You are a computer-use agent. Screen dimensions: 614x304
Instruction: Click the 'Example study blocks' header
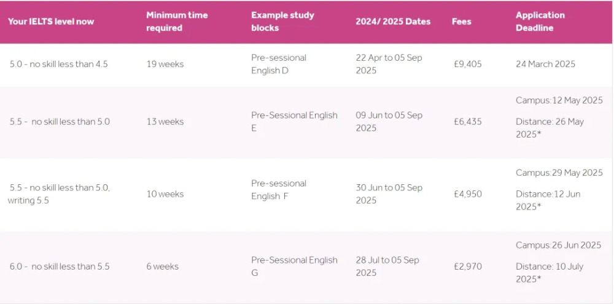[x=282, y=21]
